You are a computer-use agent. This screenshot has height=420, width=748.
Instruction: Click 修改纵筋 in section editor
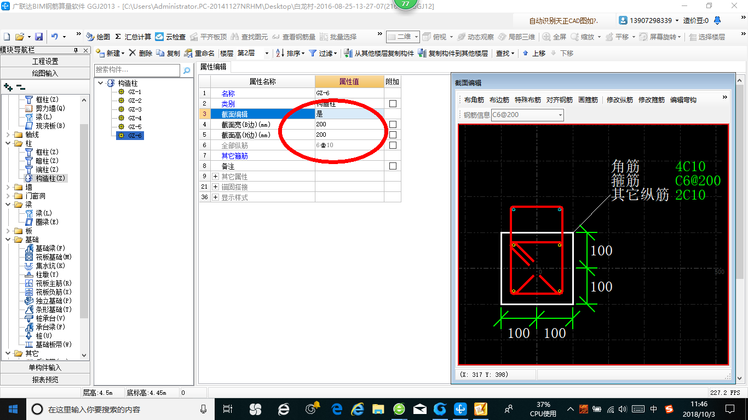pyautogui.click(x=620, y=100)
